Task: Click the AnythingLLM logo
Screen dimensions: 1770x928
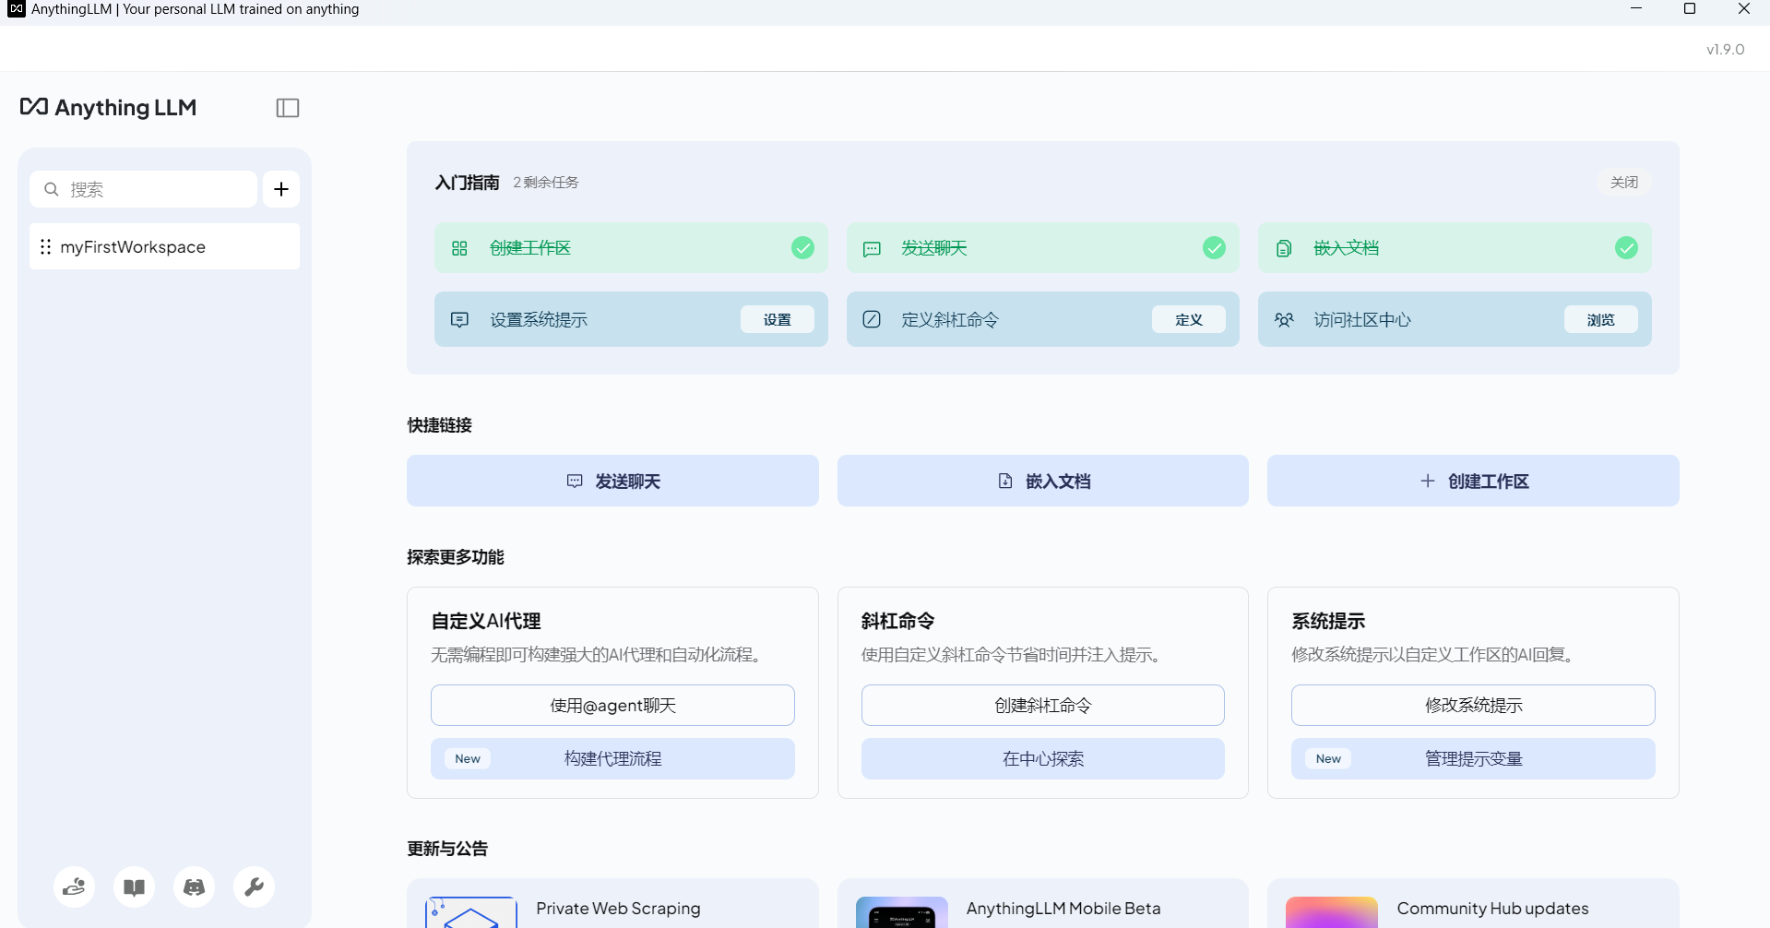Action: click(x=109, y=108)
